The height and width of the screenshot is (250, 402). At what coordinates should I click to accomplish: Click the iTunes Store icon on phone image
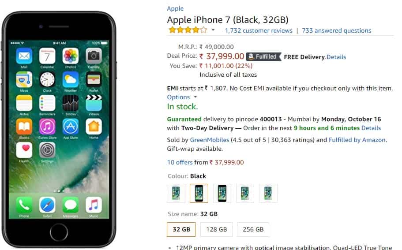tap(47, 127)
